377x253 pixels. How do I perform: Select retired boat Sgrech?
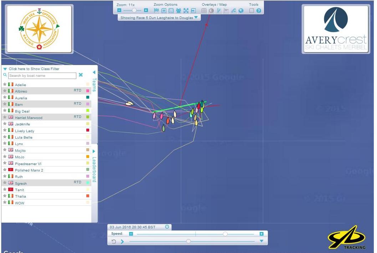pos(46,183)
